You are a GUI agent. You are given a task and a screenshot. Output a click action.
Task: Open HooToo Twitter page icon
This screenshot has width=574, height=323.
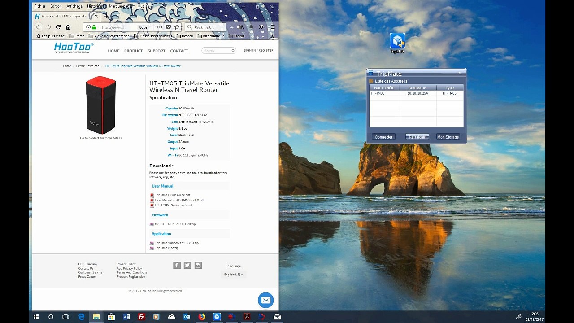[187, 266]
